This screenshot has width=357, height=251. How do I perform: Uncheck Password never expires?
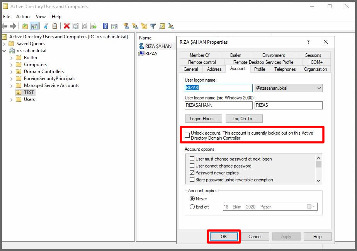(192, 172)
